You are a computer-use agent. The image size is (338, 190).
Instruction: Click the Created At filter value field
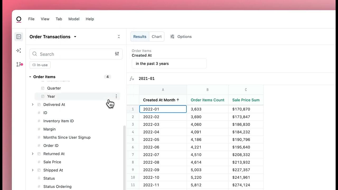tap(169, 64)
